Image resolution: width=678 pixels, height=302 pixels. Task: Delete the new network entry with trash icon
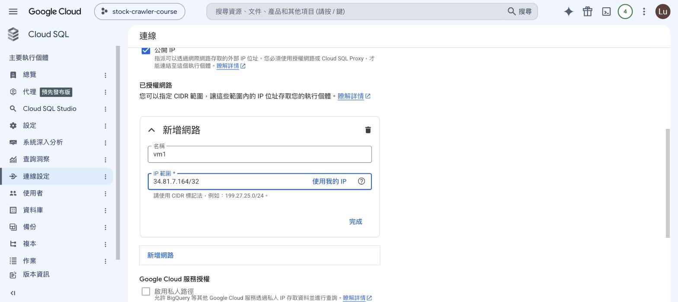(x=368, y=130)
